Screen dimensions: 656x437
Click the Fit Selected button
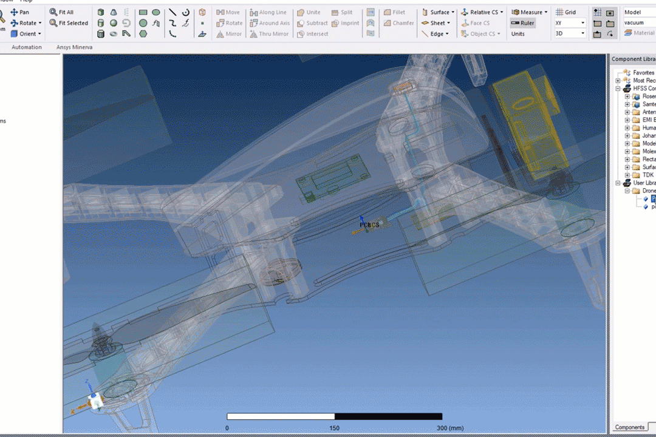click(69, 23)
